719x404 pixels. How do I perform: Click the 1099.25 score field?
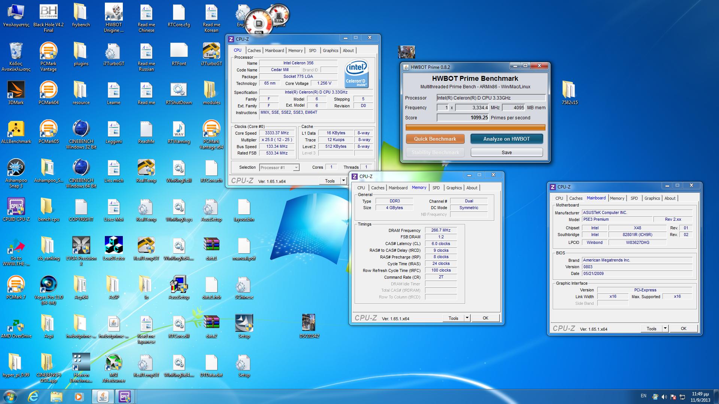(x=463, y=117)
